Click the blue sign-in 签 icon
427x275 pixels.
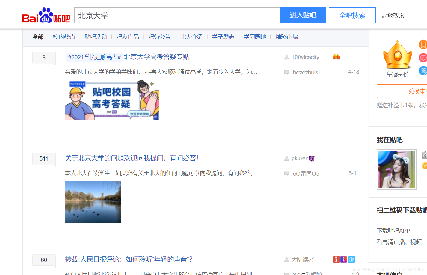pos(423,71)
